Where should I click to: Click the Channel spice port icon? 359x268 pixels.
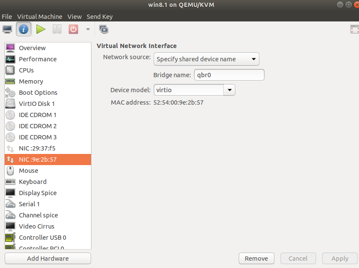[x=10, y=215]
